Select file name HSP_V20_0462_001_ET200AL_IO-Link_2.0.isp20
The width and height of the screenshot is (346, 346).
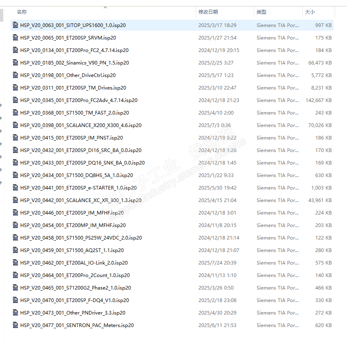click(74, 263)
